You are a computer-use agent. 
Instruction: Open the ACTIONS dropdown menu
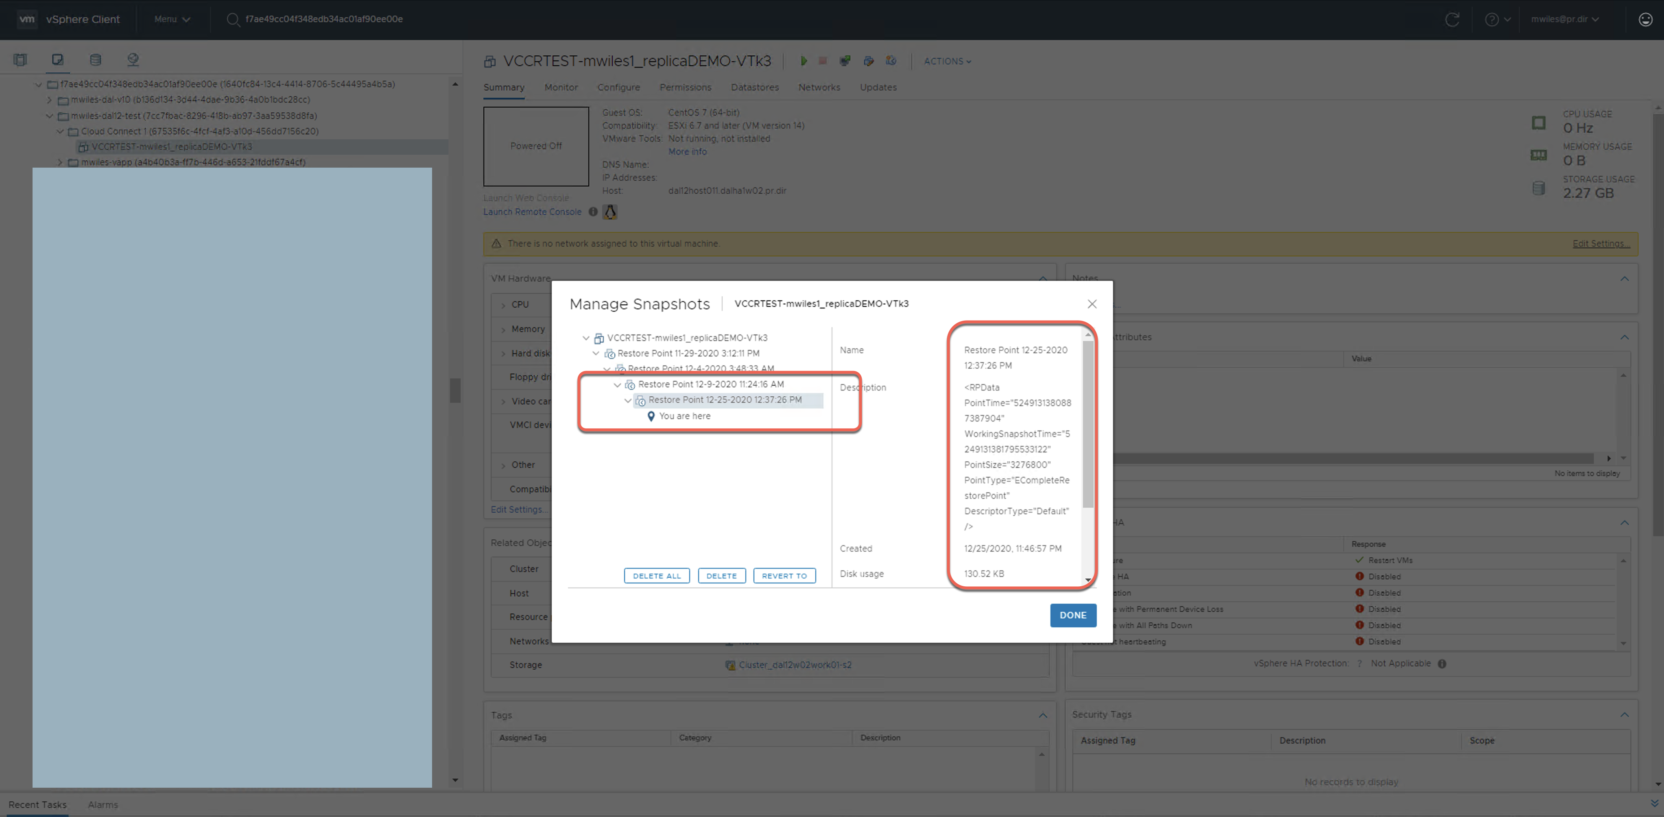coord(947,61)
